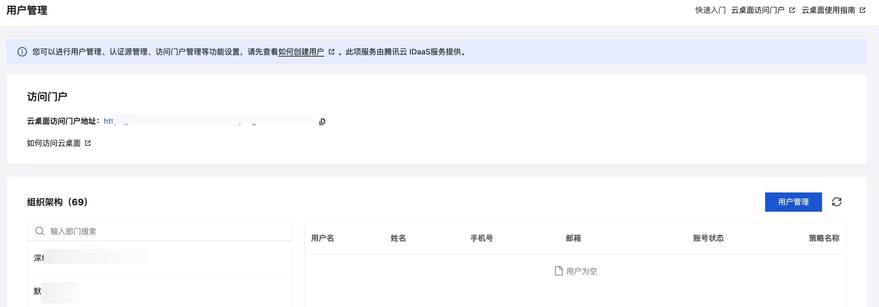Copy the cloud desktop portal address

pyautogui.click(x=322, y=122)
